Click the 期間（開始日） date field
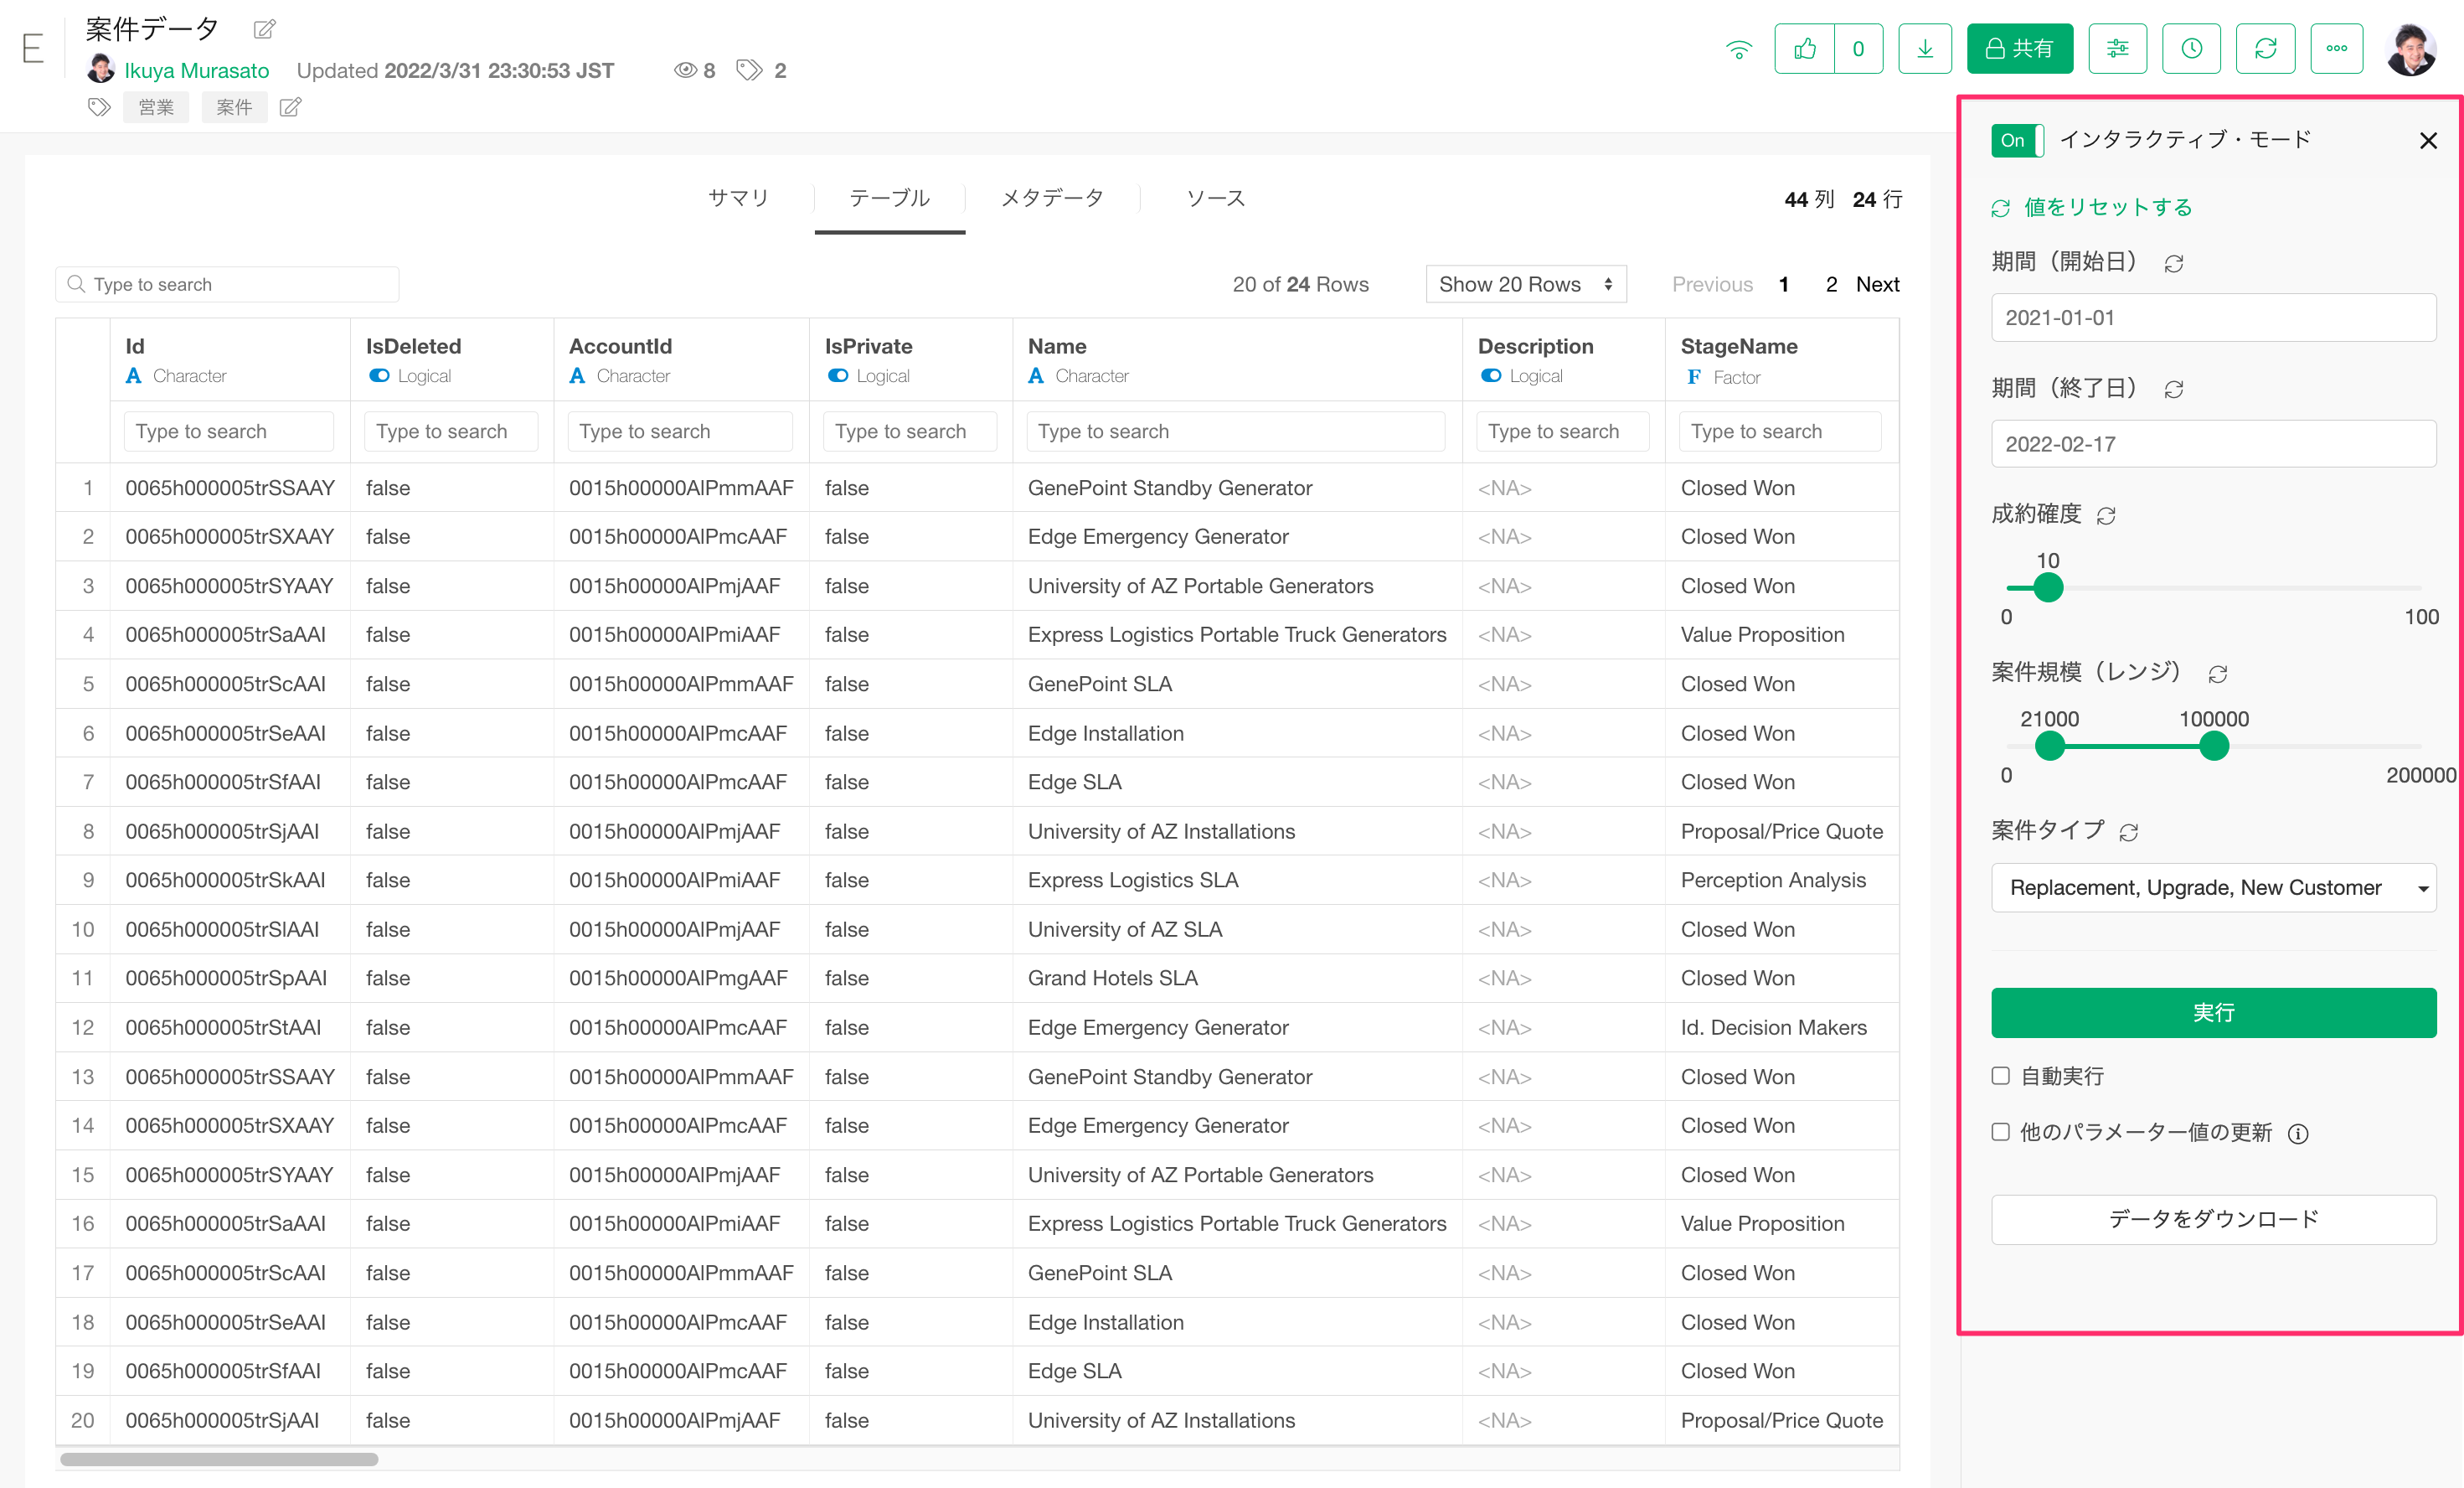2464x1488 pixels. point(2213,318)
